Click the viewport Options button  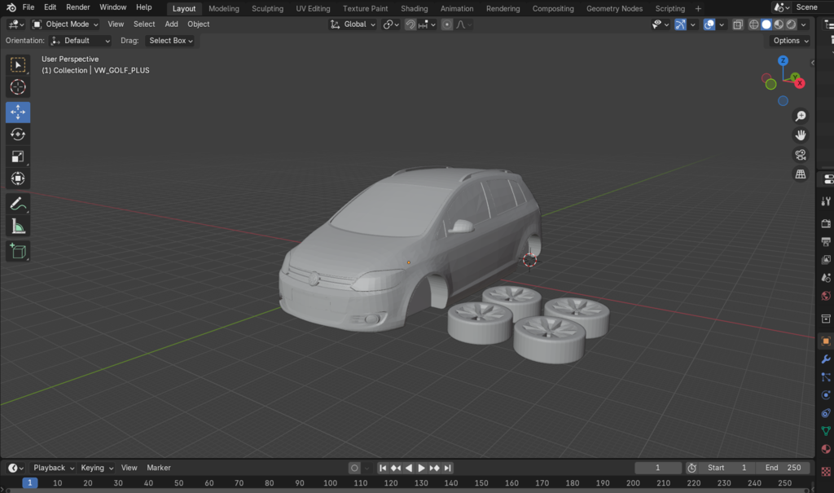click(788, 40)
